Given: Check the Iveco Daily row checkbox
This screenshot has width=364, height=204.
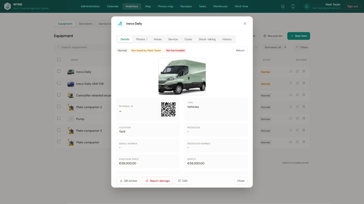Looking at the screenshot, I should (59, 71).
